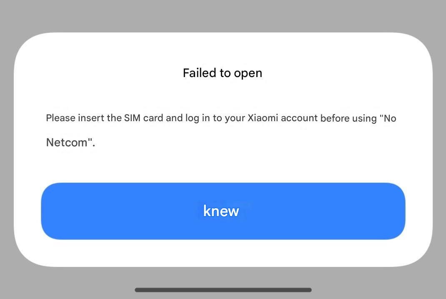446x299 pixels.
Task: Tap the blue "knew" button
Action: (x=223, y=211)
